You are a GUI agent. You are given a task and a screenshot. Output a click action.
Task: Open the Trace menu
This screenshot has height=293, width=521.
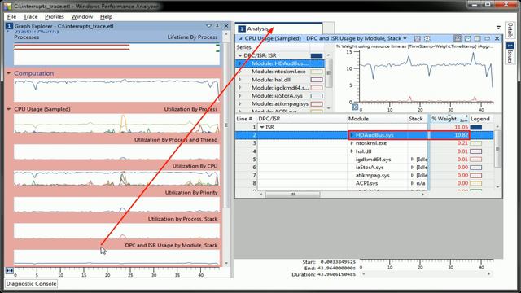(30, 16)
